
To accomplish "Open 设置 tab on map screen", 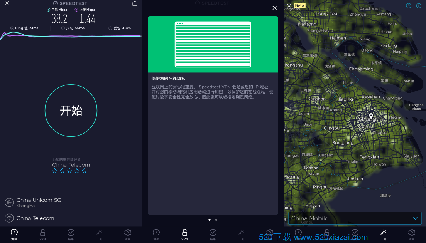I will 412,235.
